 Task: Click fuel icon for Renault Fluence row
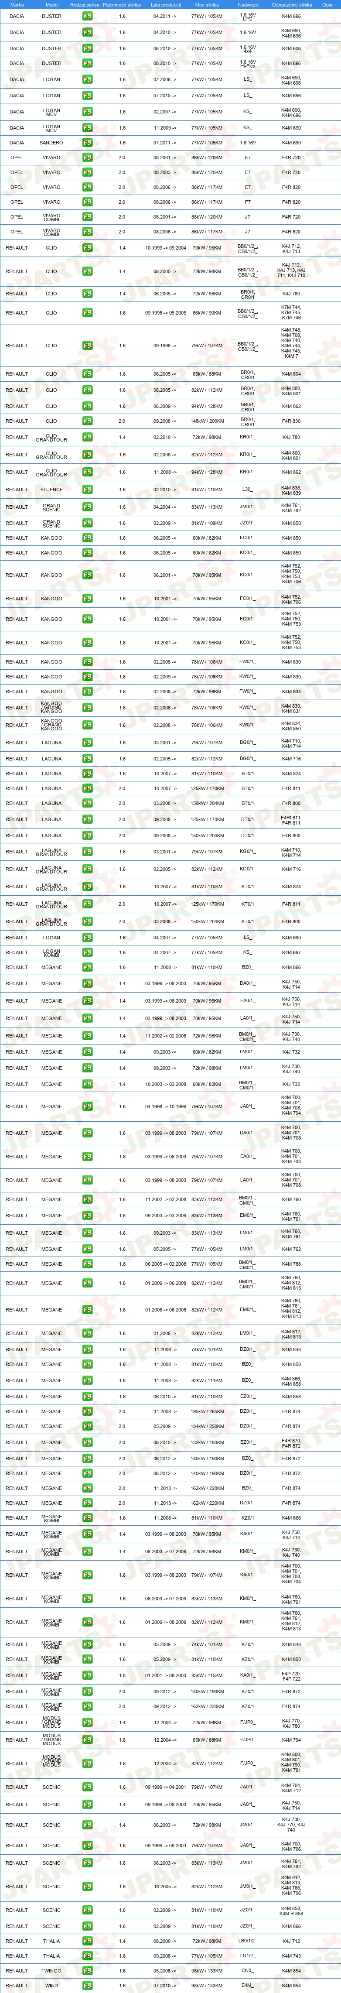coord(87,490)
